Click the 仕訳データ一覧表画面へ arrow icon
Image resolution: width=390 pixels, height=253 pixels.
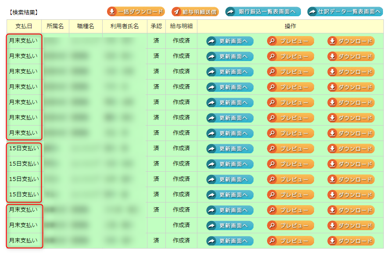coord(312,12)
